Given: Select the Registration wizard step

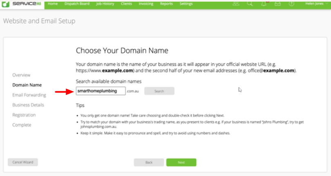Looking at the screenshot, I should [24, 115].
